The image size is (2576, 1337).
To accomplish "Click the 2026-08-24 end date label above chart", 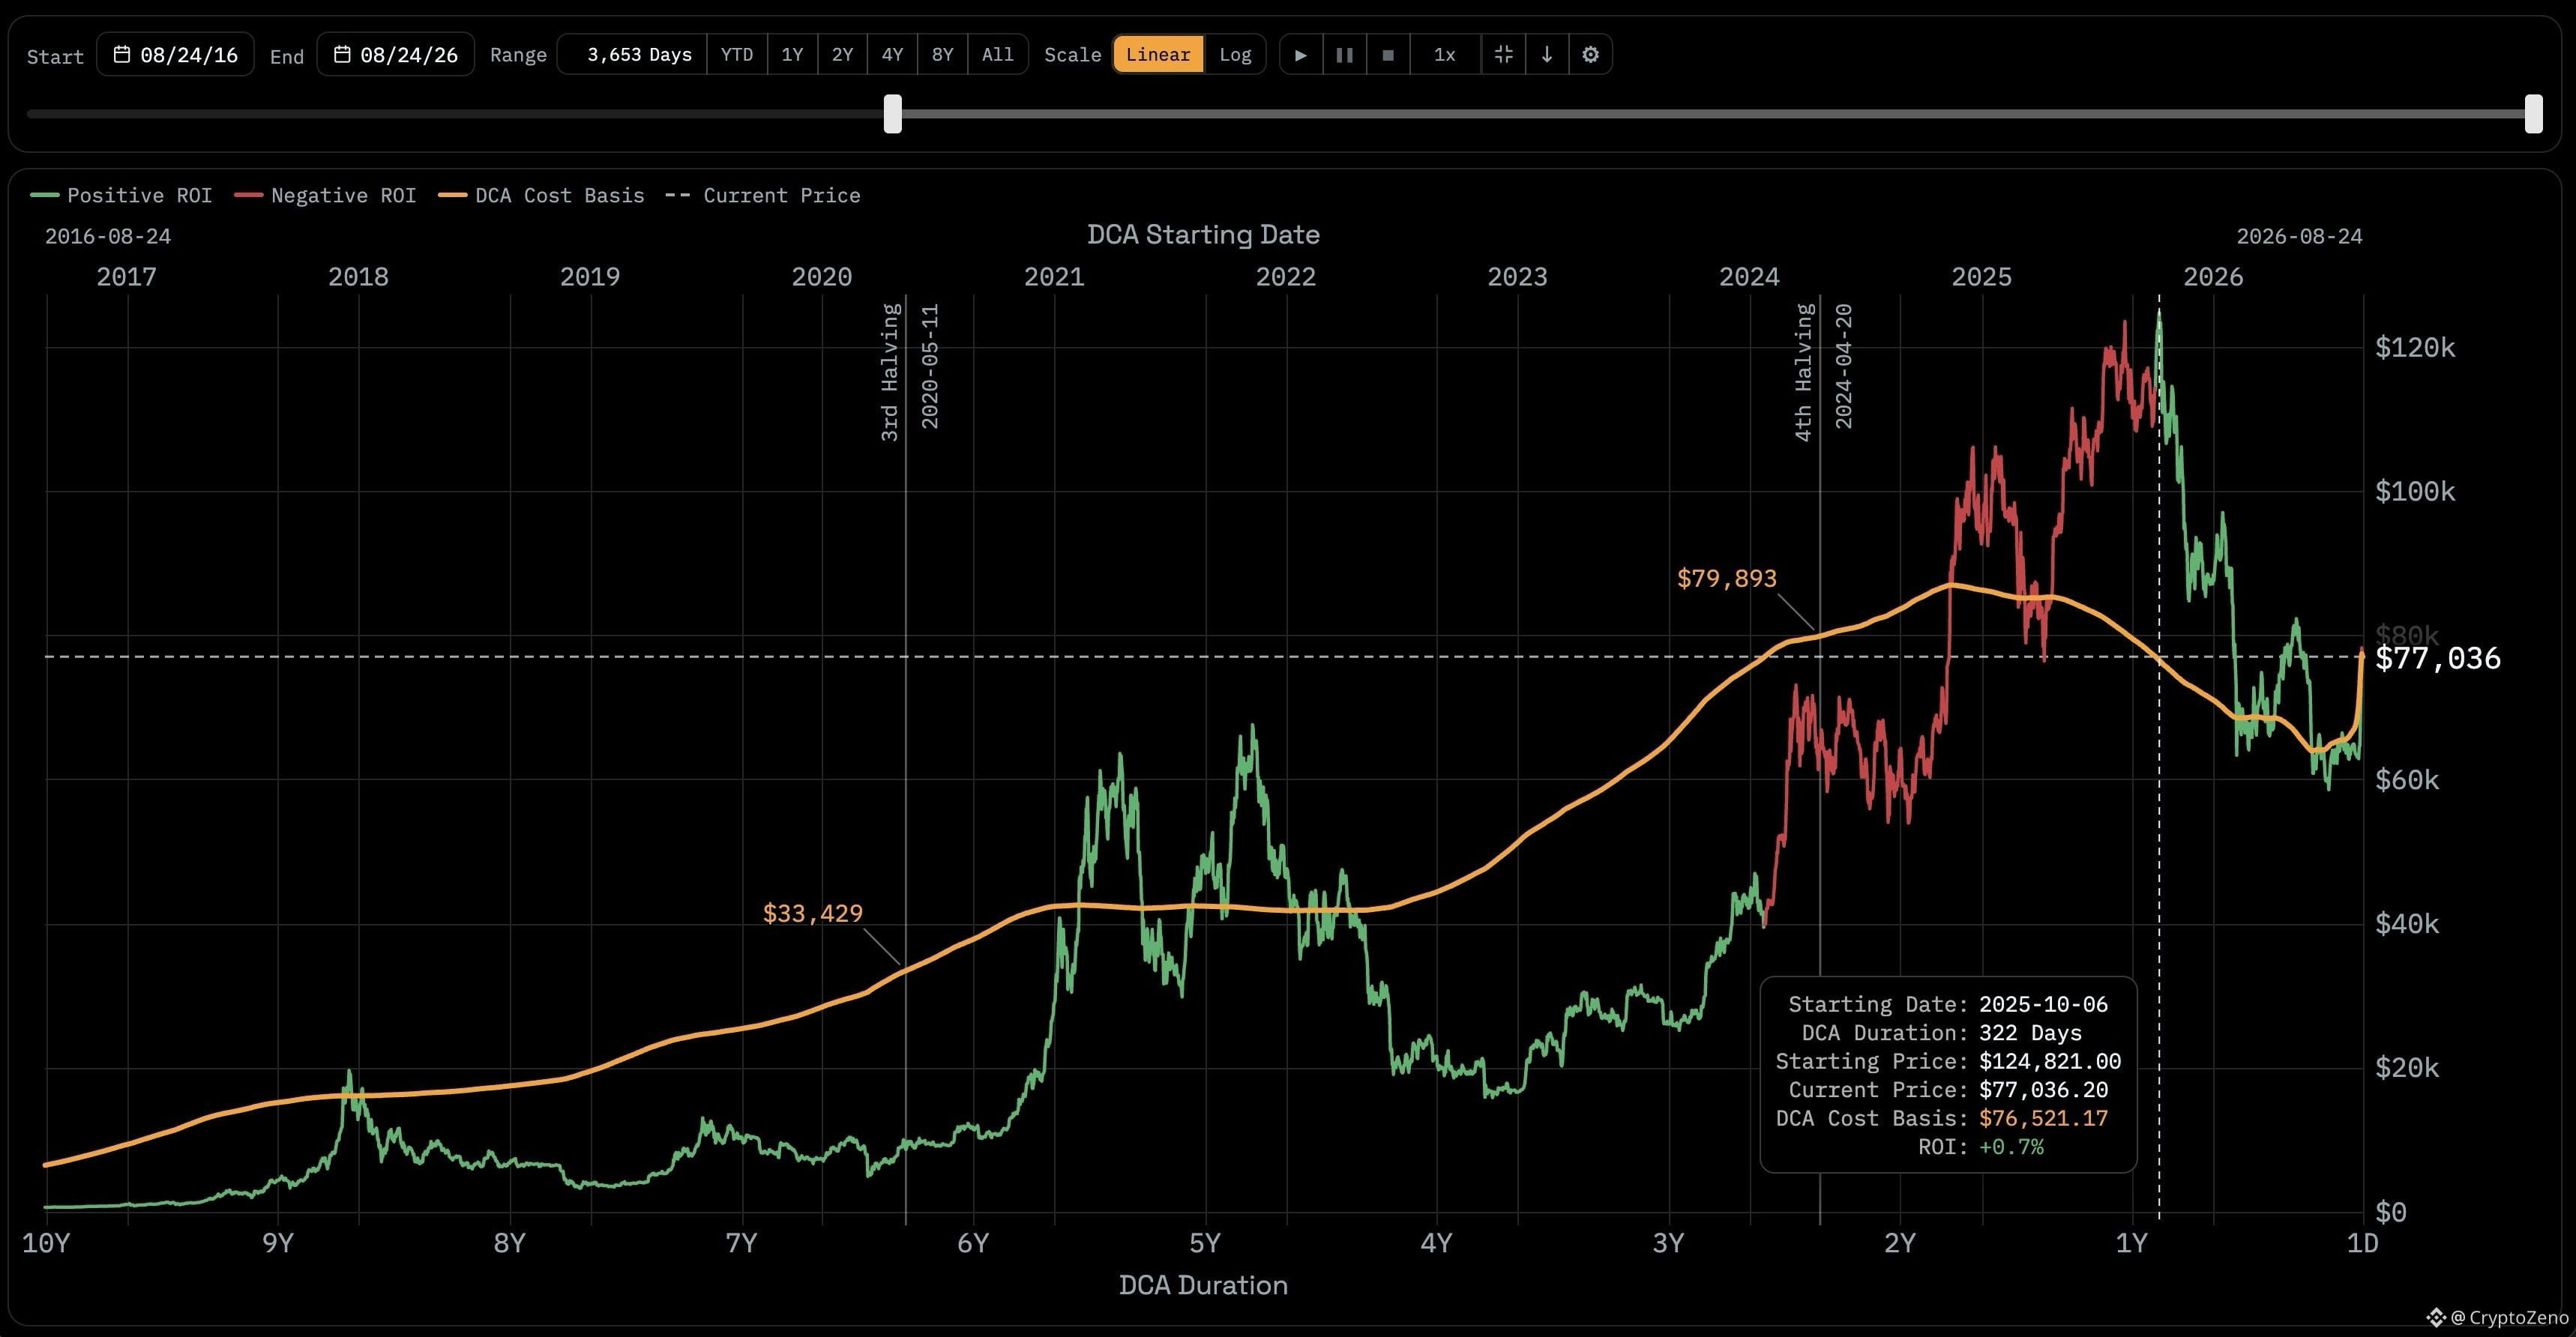I will tap(2300, 237).
